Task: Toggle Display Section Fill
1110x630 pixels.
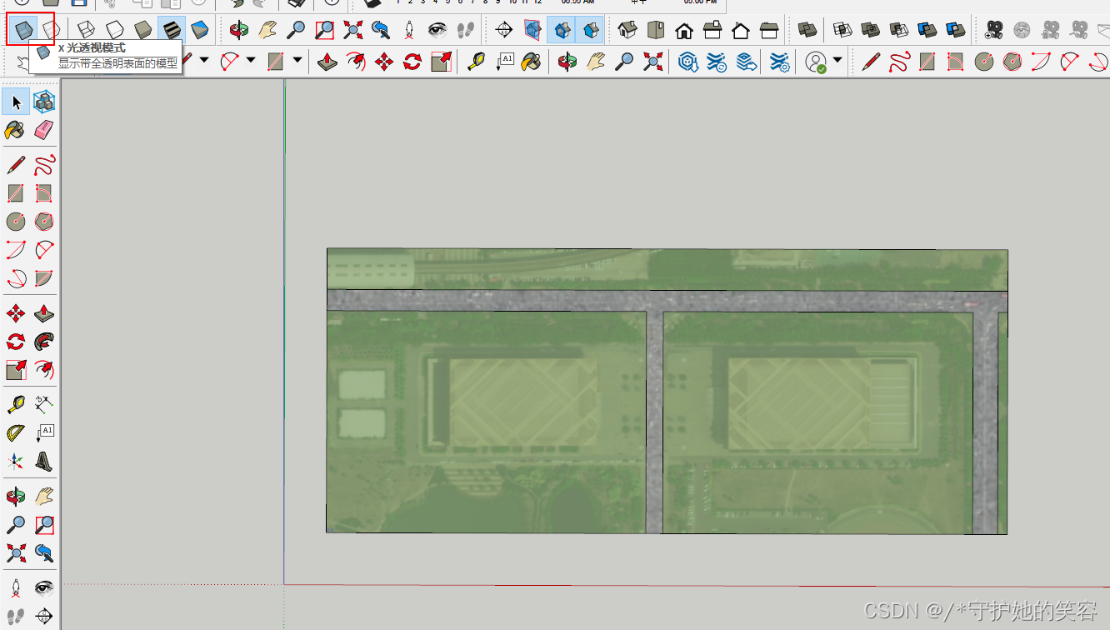Action: click(590, 31)
